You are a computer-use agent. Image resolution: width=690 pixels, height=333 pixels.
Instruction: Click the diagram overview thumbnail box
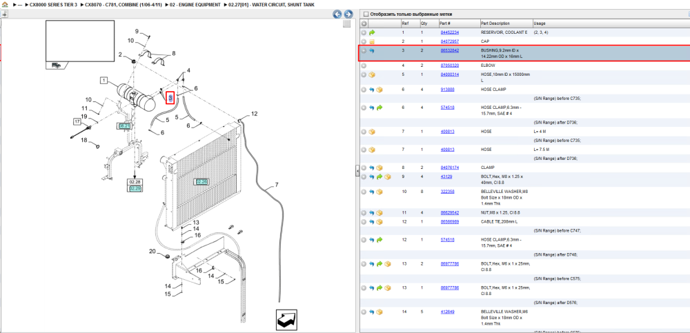point(80,41)
